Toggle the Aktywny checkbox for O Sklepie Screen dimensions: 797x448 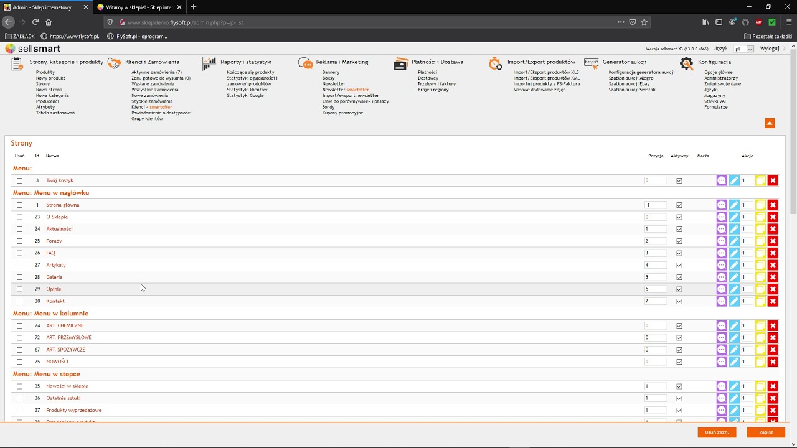(x=679, y=217)
